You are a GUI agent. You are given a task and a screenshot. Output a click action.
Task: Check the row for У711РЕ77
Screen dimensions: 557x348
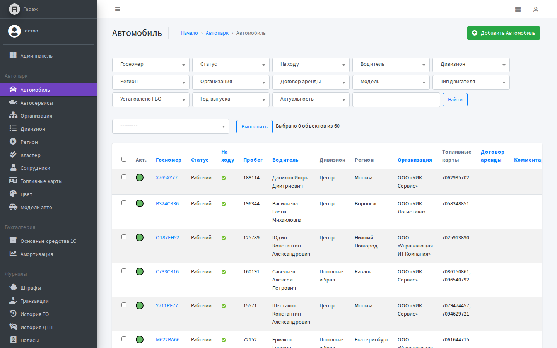pos(124,305)
